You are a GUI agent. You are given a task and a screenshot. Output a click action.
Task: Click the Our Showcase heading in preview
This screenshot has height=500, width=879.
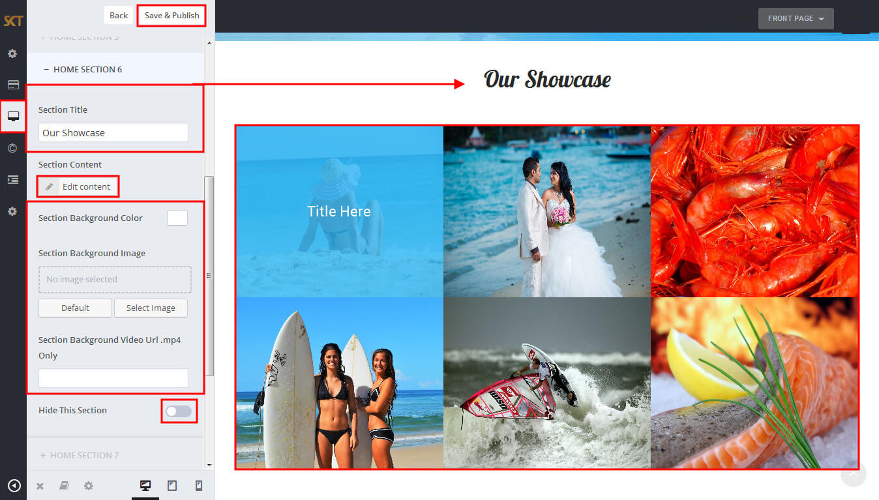(547, 80)
